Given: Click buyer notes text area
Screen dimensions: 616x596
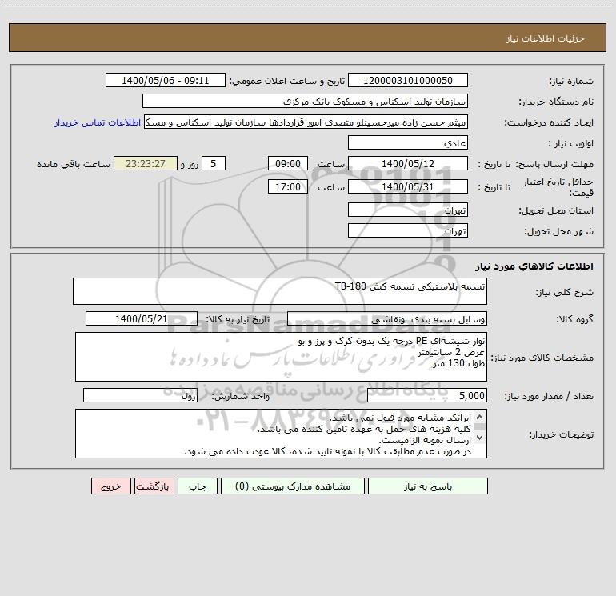Looking at the screenshot, I should (x=281, y=434).
